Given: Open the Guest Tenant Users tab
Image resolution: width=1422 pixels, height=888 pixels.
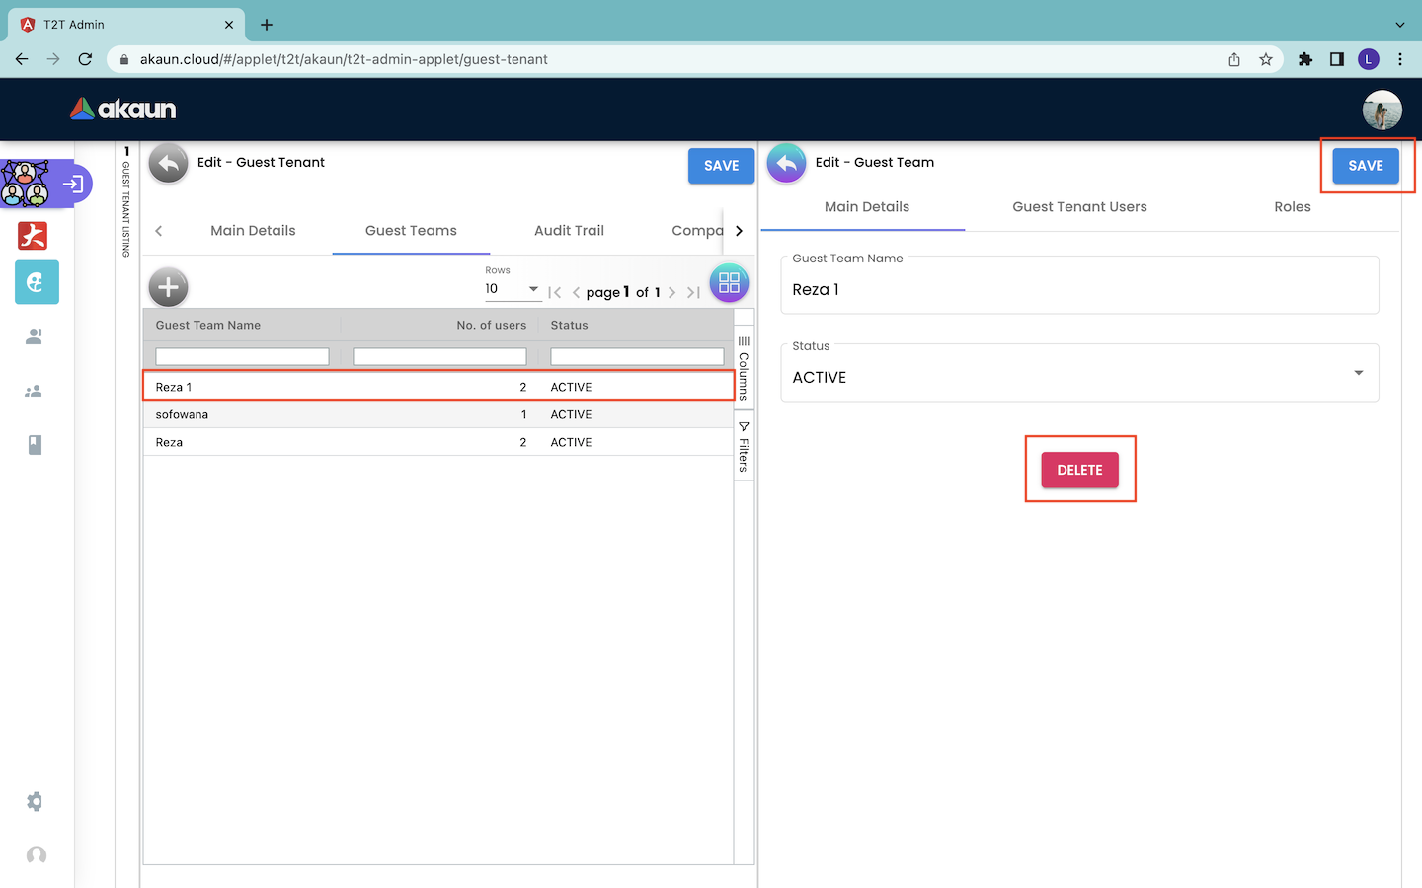Looking at the screenshot, I should pyautogui.click(x=1079, y=207).
